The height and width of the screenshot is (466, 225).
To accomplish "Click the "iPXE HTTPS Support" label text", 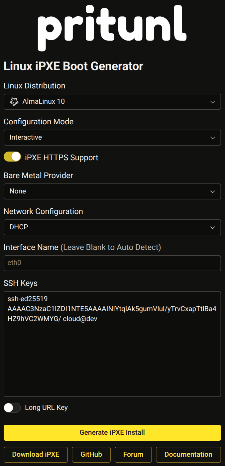I will 61,158.
